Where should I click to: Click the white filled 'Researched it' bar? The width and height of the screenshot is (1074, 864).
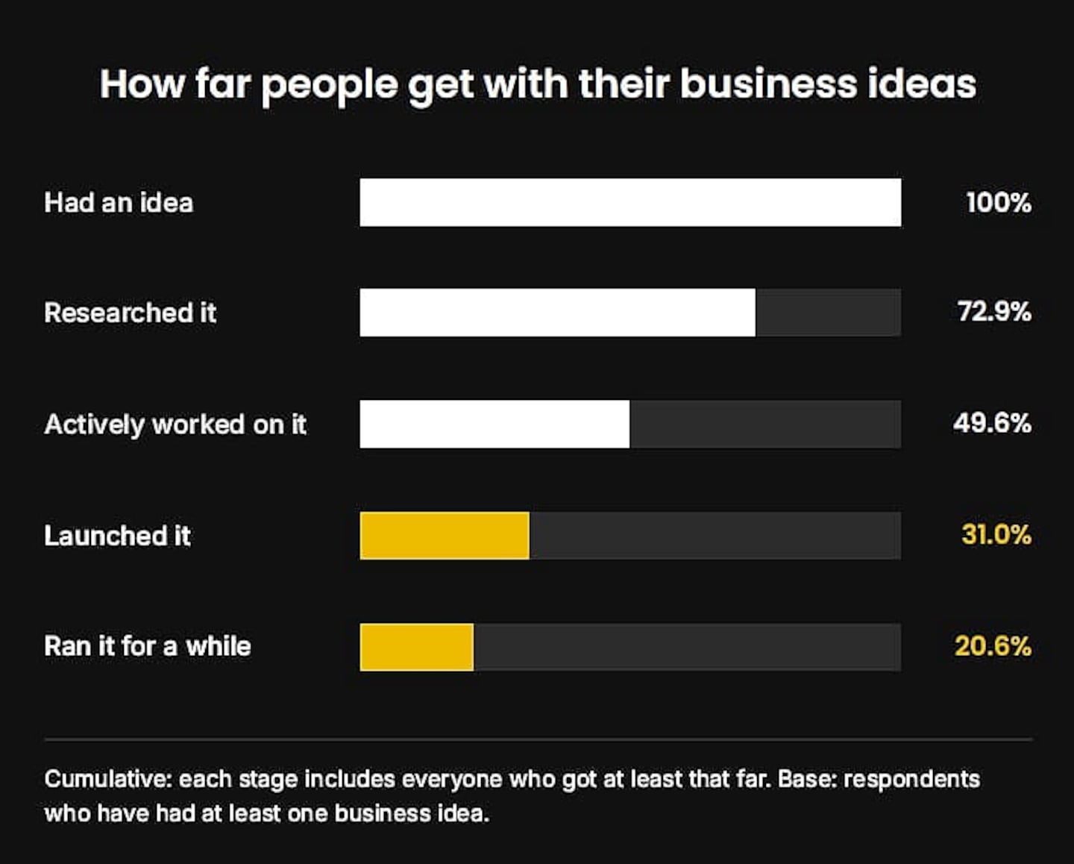coord(558,313)
